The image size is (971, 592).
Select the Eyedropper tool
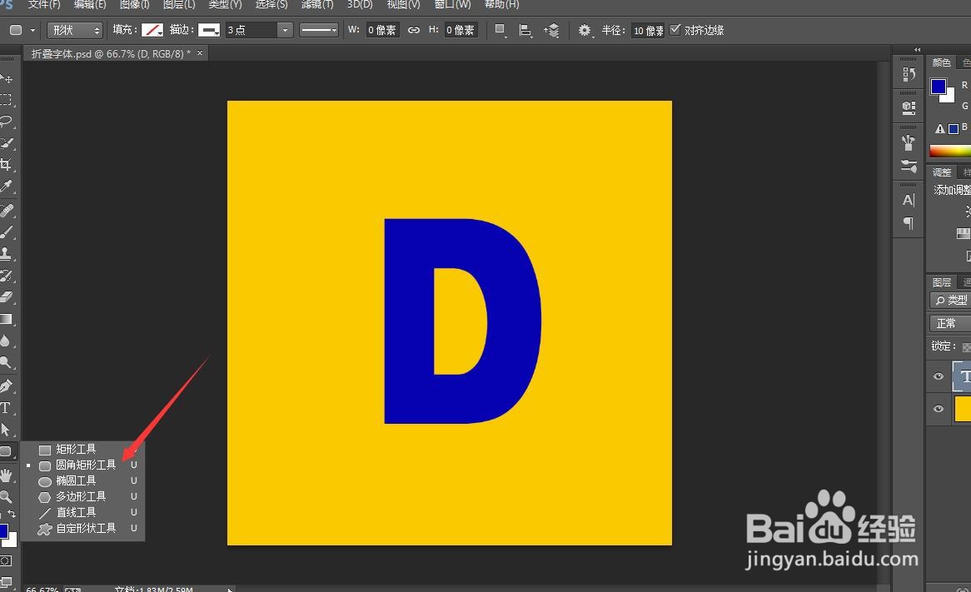pyautogui.click(x=6, y=187)
